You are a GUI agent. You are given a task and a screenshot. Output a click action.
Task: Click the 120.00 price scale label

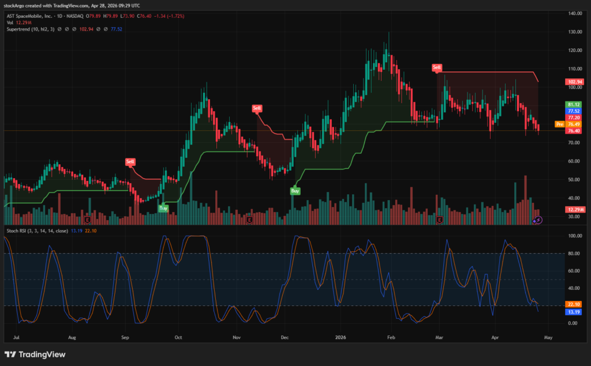(575, 50)
